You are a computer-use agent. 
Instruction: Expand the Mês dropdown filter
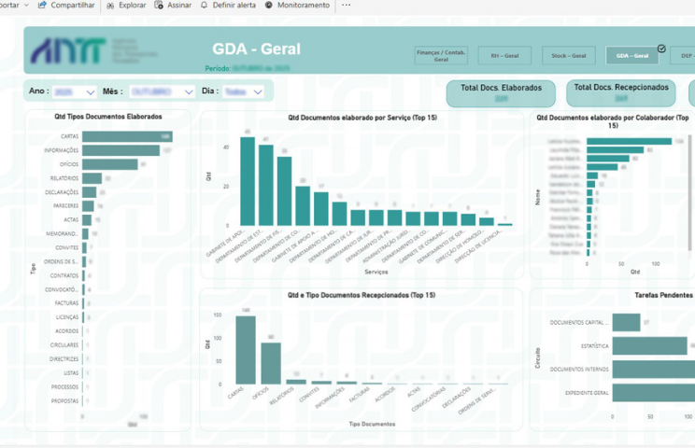[x=189, y=92]
